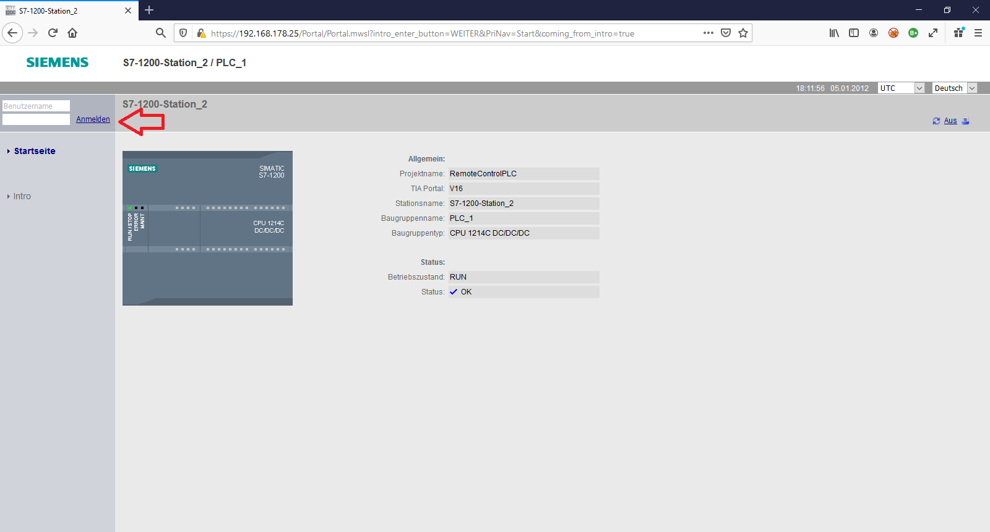The image size is (990, 532).
Task: Open Startseite in the left navigation
Action: [35, 151]
